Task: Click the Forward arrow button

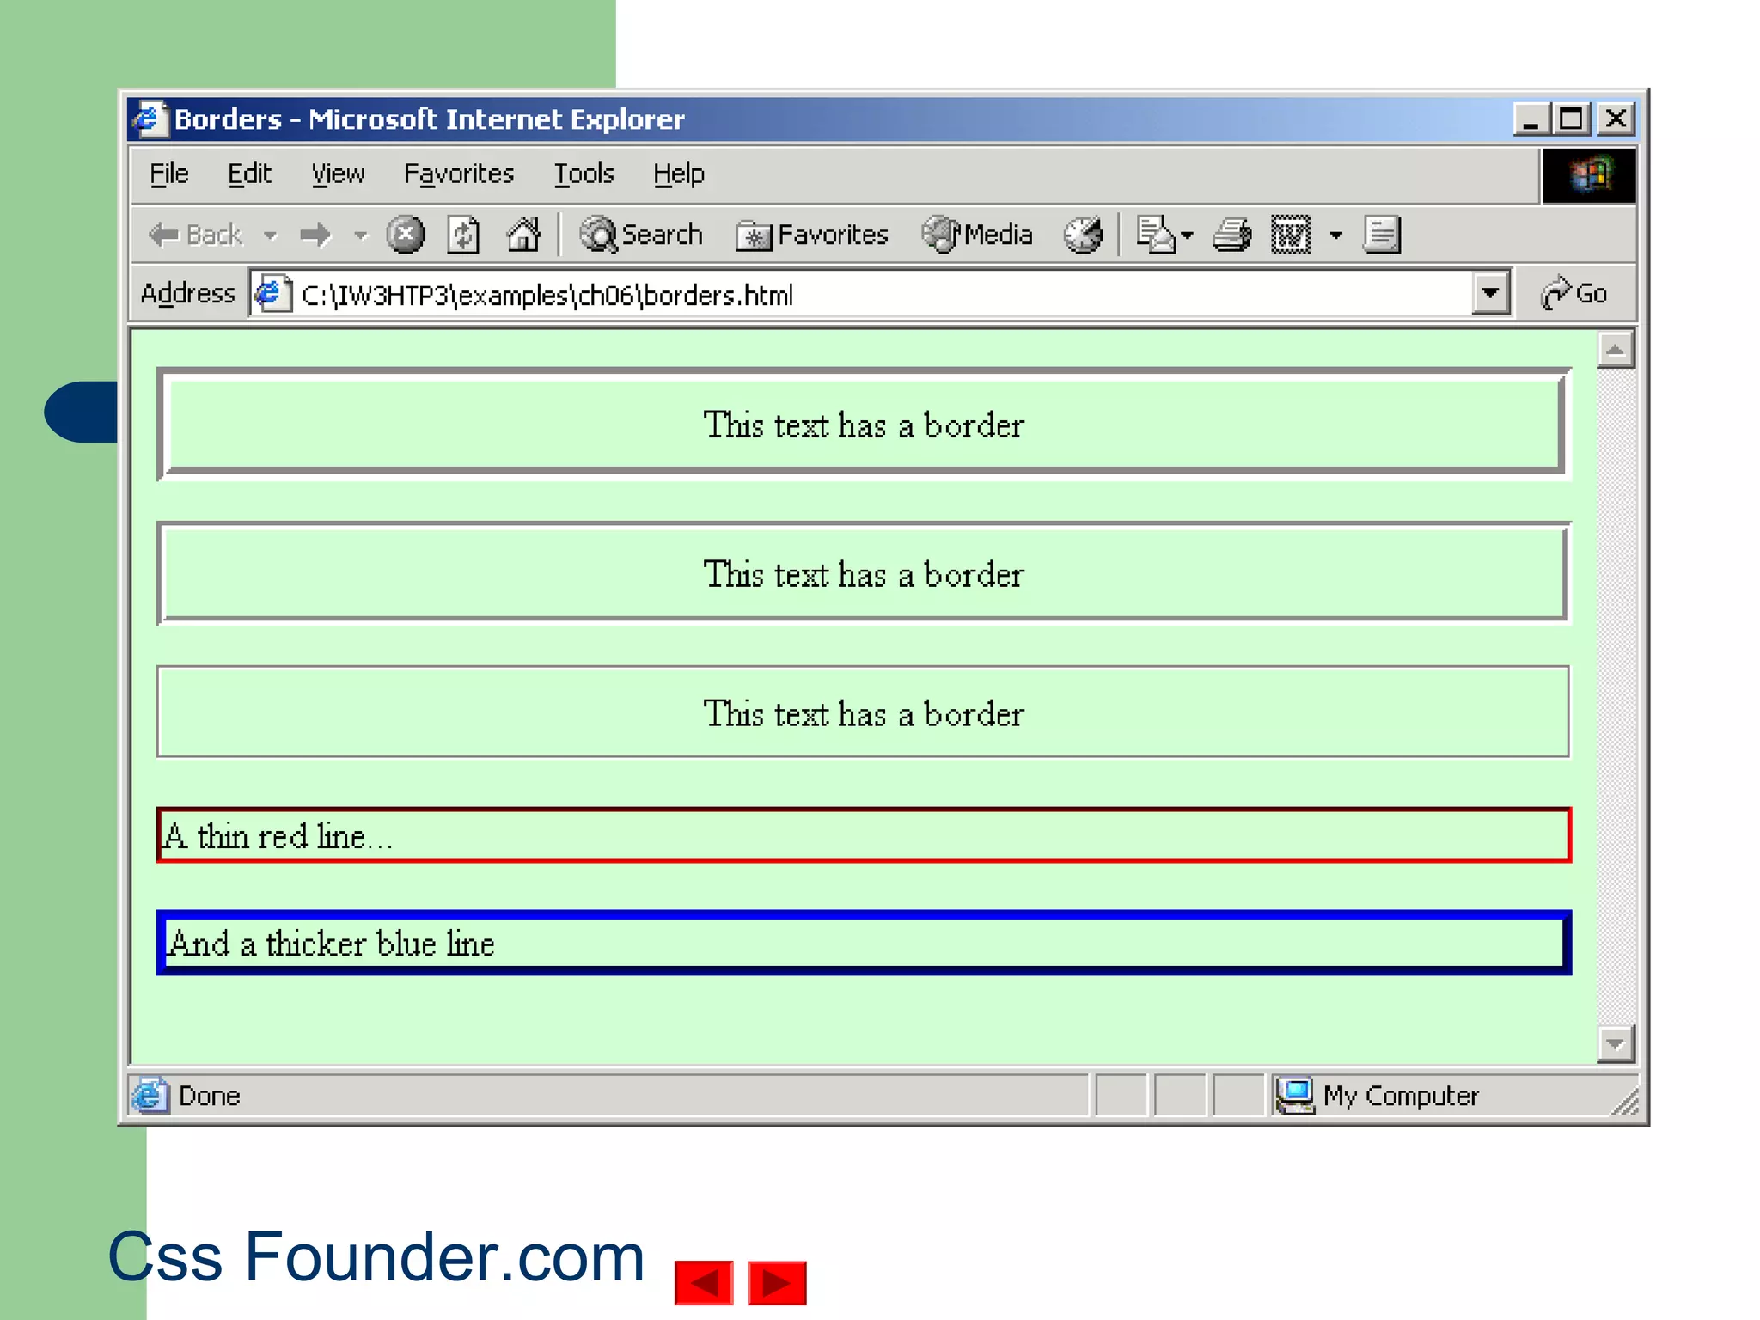Action: tap(315, 235)
